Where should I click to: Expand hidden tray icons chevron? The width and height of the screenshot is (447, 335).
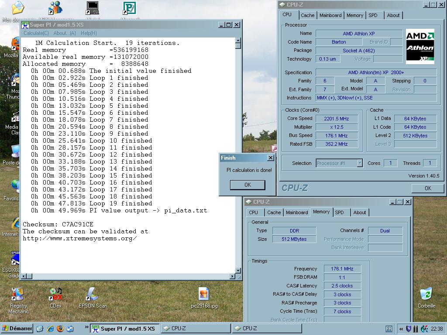click(401, 329)
